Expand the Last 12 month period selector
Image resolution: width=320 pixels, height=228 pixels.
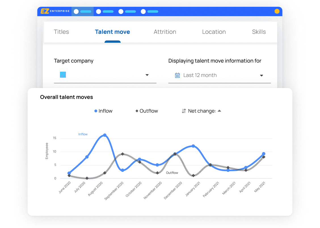[x=220, y=75]
